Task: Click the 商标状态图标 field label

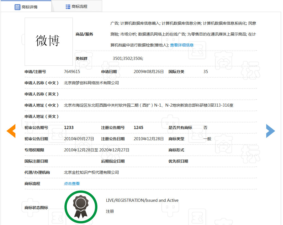Action: 36,207
